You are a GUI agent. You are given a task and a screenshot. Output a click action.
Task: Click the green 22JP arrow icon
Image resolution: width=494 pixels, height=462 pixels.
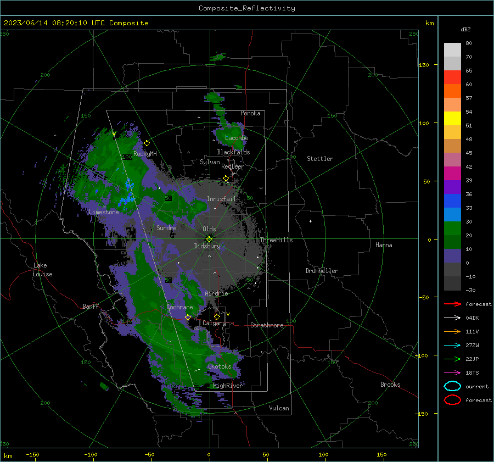point(452,359)
